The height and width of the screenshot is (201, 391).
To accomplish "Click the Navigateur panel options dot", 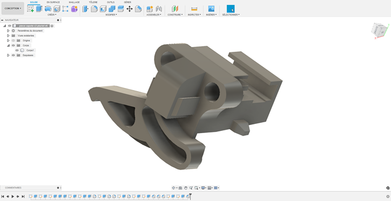I will [58, 20].
